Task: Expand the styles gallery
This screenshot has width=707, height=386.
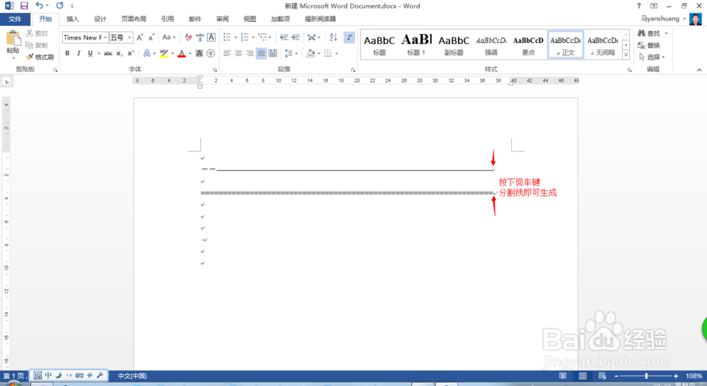Action: pyautogui.click(x=626, y=55)
